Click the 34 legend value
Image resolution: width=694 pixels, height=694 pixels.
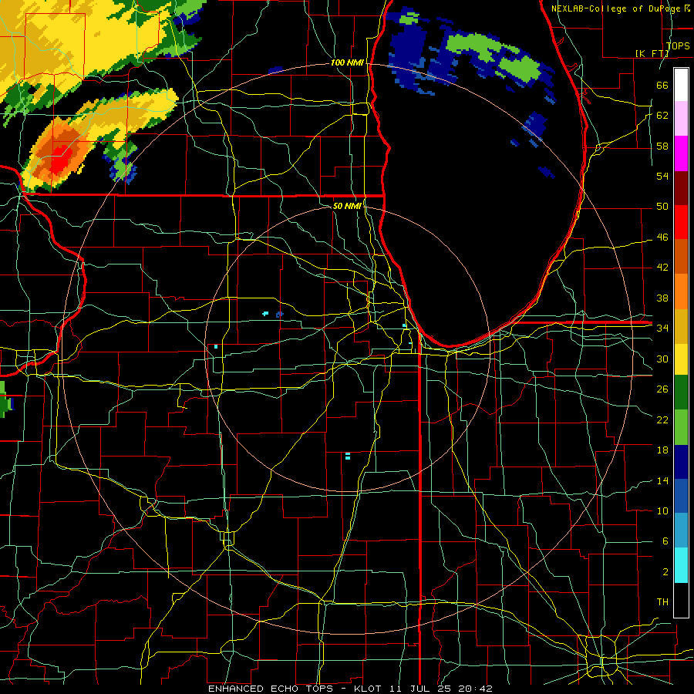coord(662,328)
